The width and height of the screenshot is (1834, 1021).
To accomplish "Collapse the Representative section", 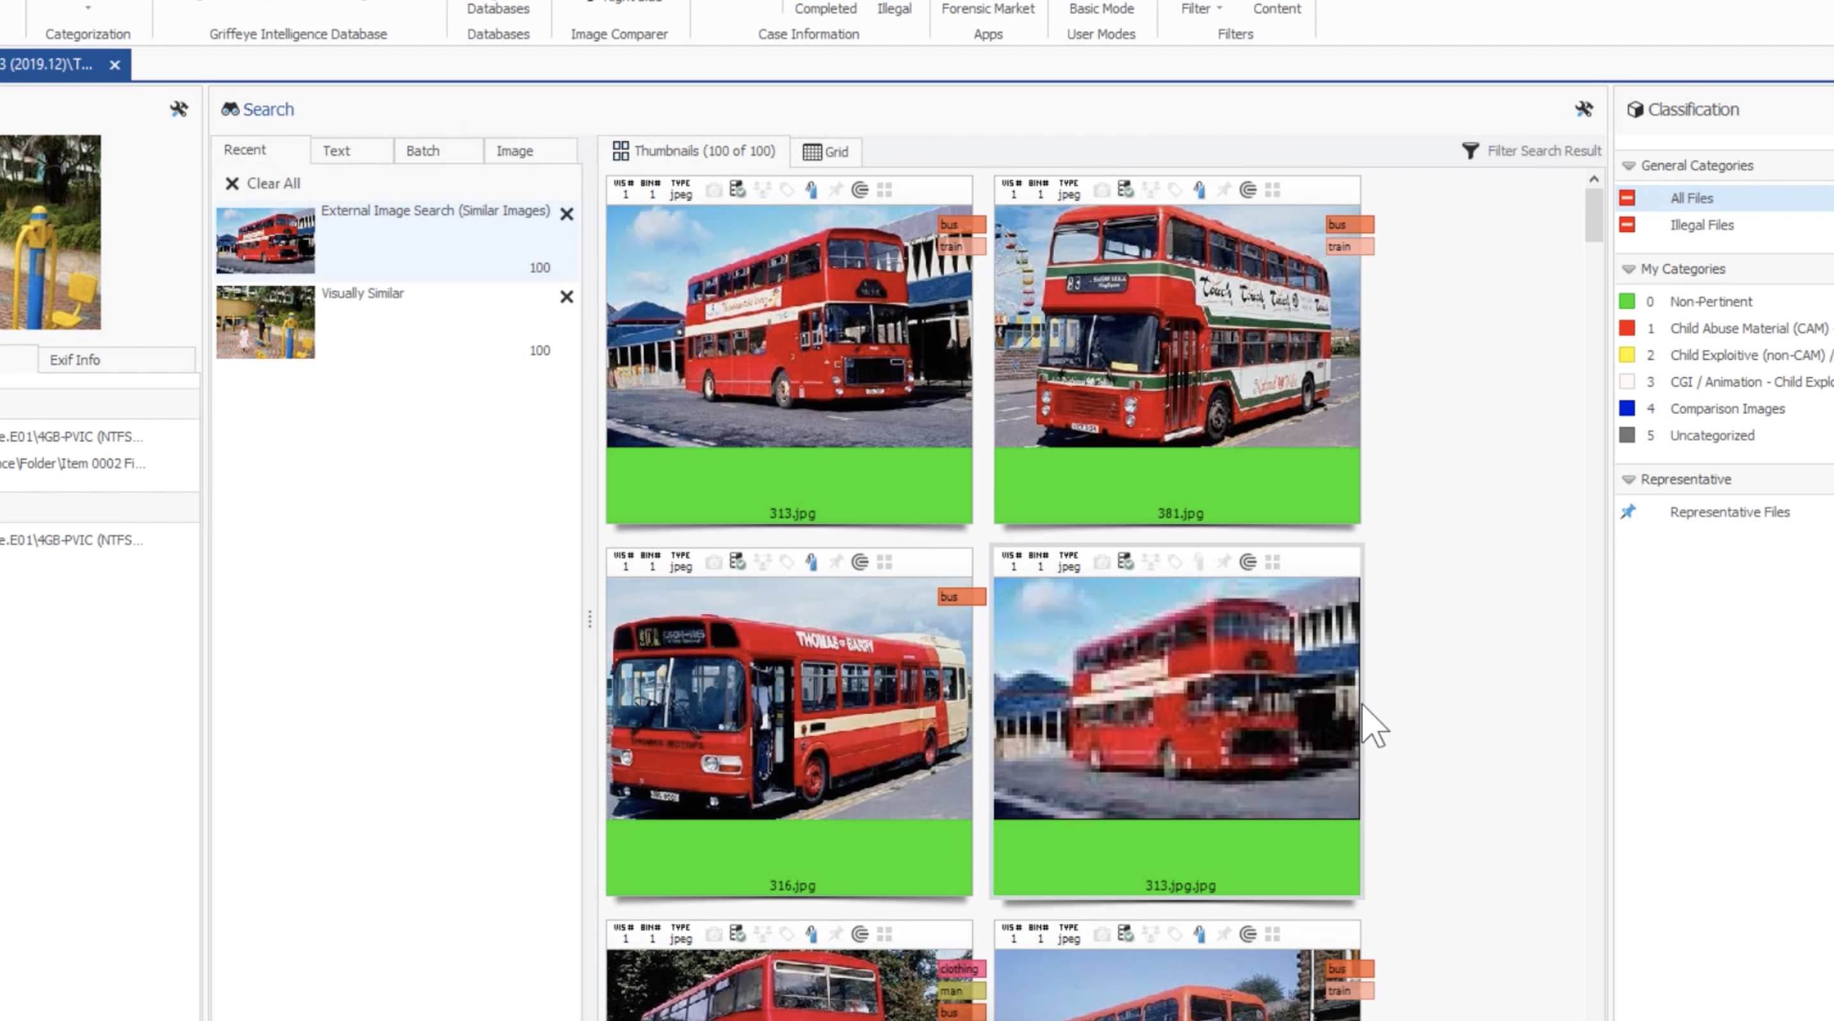I will pyautogui.click(x=1628, y=480).
